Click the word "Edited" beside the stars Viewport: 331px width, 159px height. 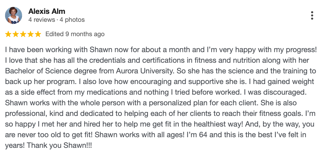click(54, 34)
